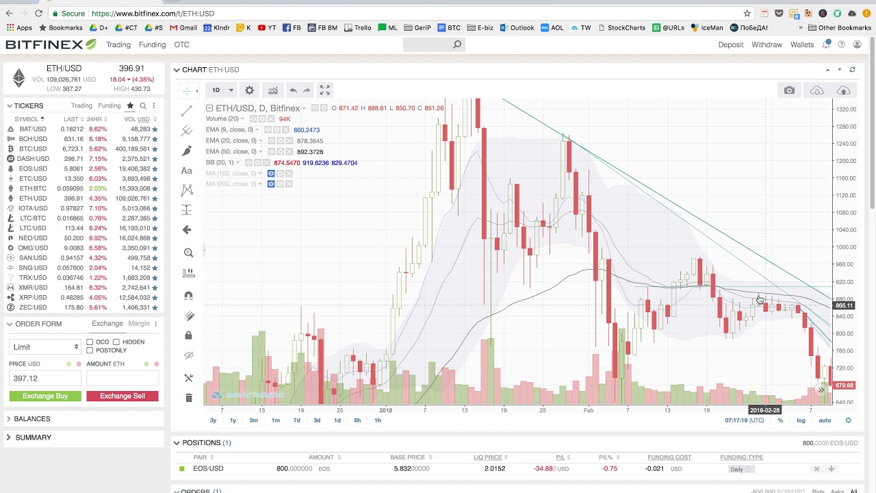Toggle visibility of EMA (20, close, 0)
876x493 pixels.
click(271, 141)
